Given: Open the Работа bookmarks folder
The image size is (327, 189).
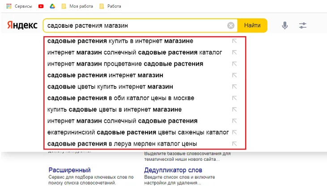Looking at the screenshot, I should pyautogui.click(x=110, y=6).
